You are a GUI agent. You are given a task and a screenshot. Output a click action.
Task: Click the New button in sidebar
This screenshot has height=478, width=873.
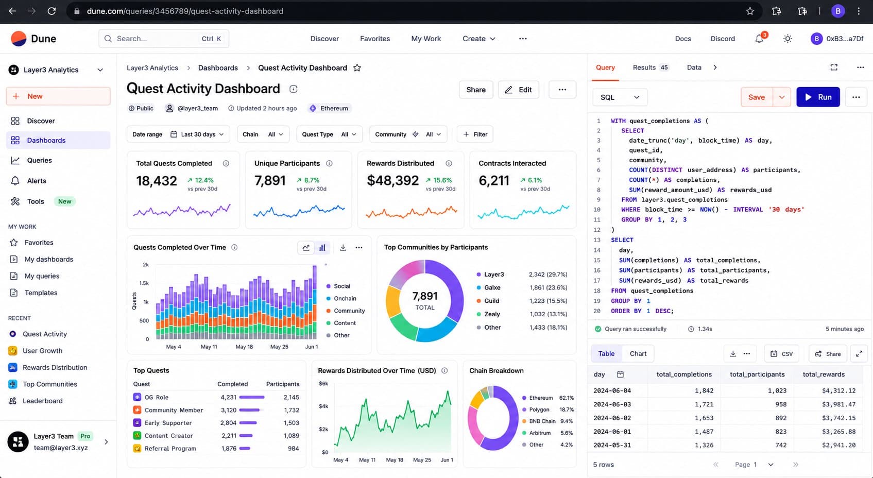(x=58, y=96)
